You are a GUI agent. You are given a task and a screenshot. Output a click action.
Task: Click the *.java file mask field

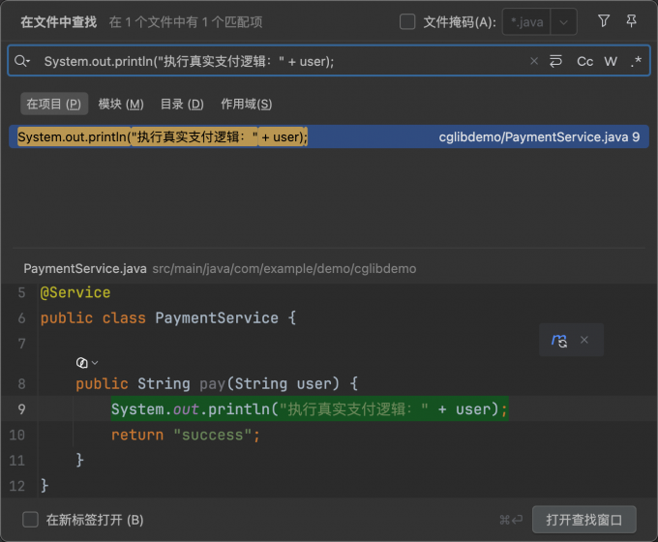coord(526,22)
